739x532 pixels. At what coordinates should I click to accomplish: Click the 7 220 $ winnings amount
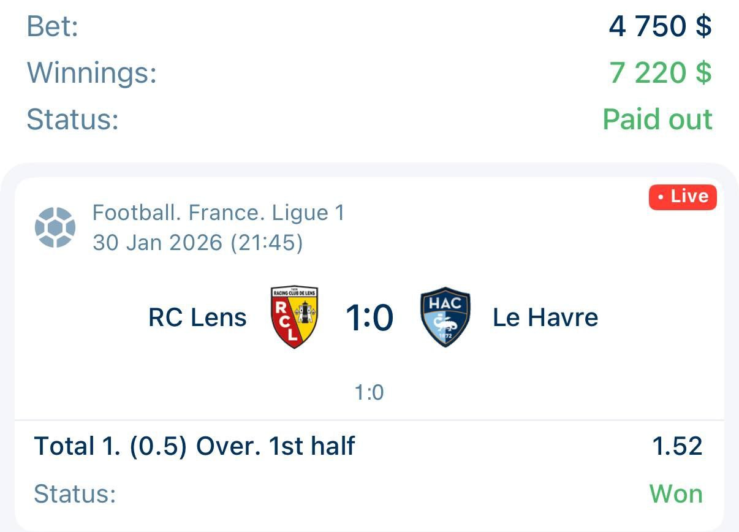661,73
